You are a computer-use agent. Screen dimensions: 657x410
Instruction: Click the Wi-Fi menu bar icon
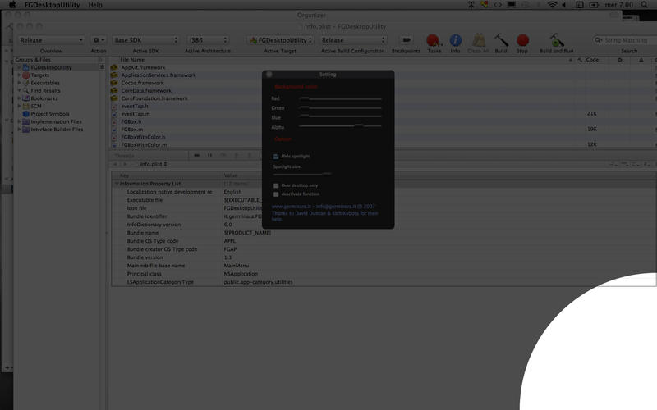tap(552, 5)
